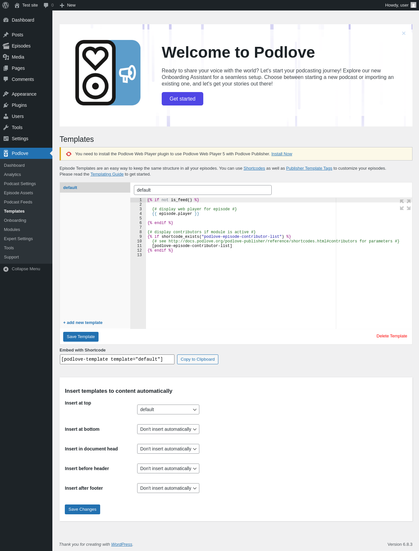The height and width of the screenshot is (551, 419).
Task: Toggle fullscreen mode of the template editor
Action: tap(405, 205)
